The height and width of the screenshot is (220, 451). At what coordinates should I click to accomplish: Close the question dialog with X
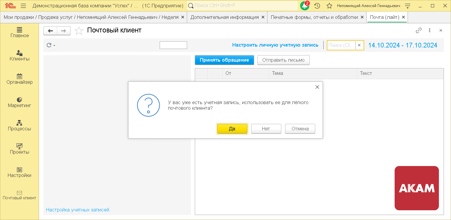[x=317, y=87]
